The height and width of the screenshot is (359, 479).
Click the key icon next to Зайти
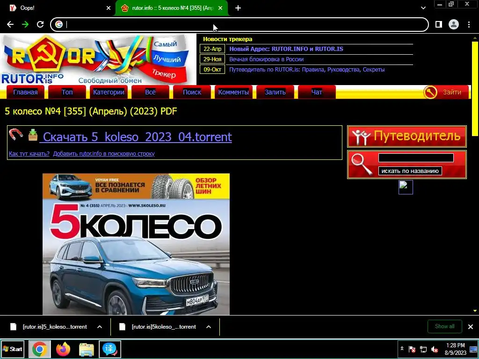(430, 92)
